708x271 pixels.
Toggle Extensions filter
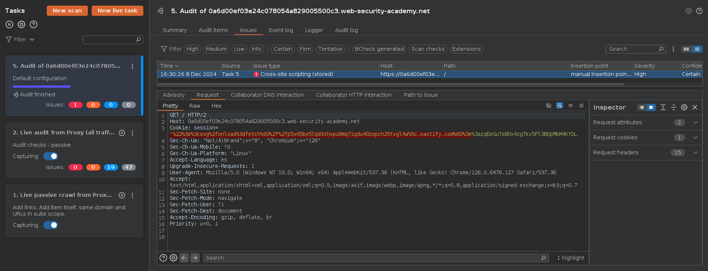tap(466, 49)
